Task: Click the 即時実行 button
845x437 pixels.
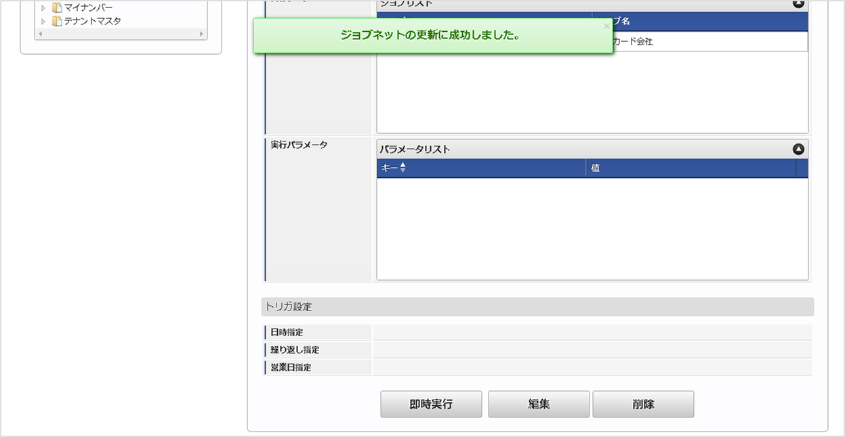Action: point(431,404)
